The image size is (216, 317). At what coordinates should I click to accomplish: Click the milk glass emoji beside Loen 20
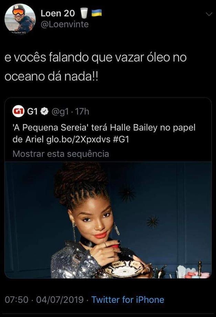pos(84,13)
